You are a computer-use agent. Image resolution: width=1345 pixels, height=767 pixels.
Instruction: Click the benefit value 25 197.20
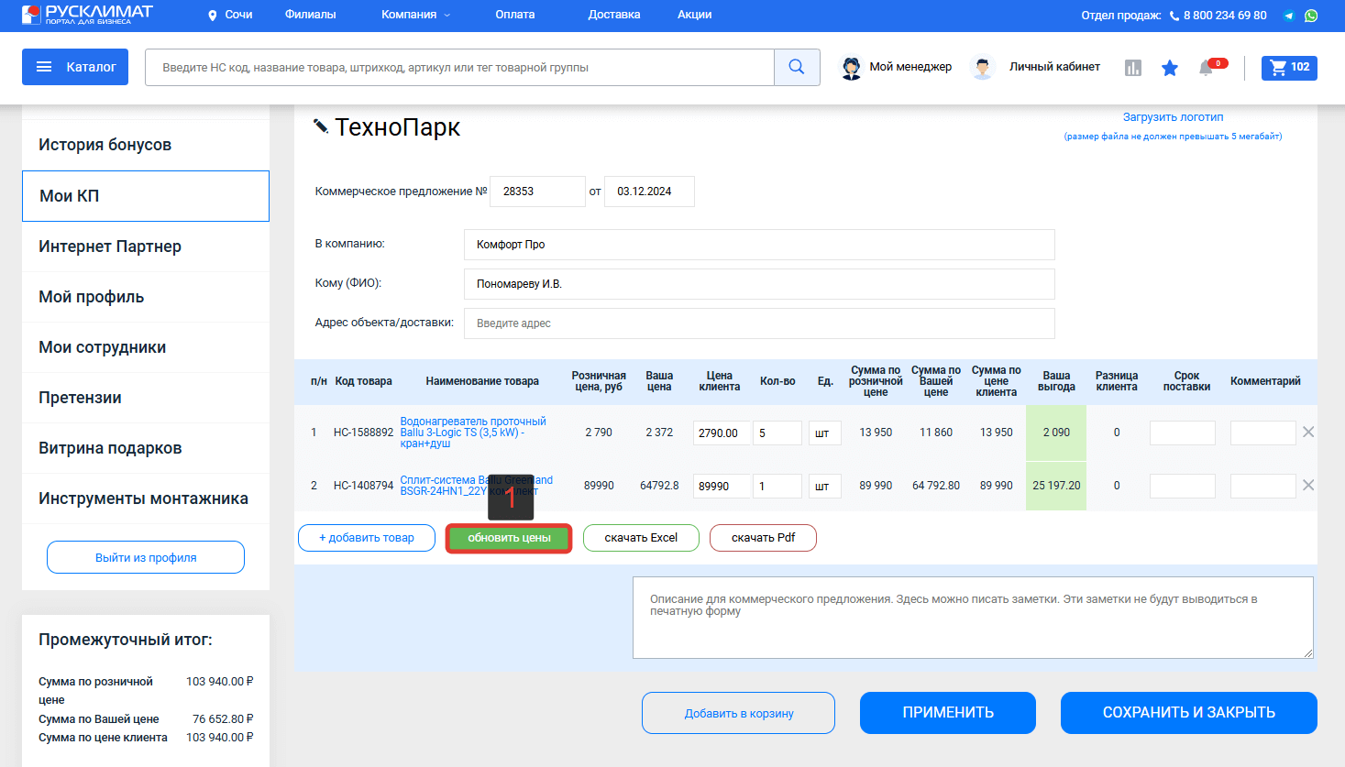point(1056,486)
